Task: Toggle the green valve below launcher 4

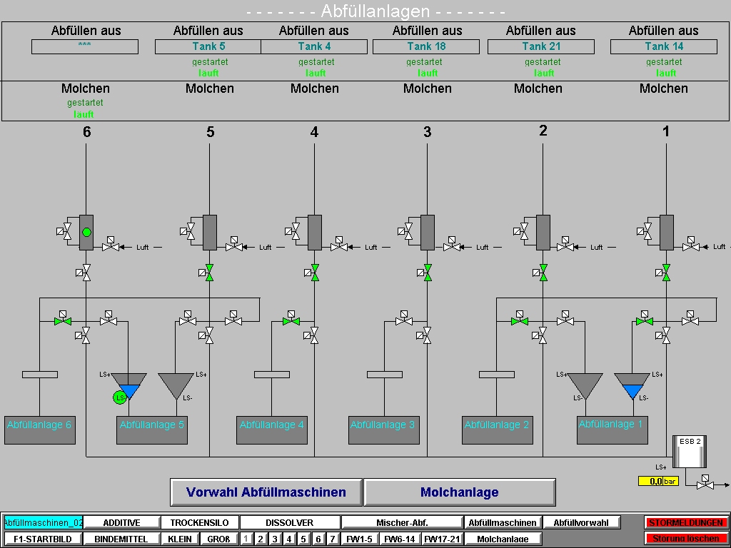Action: tap(314, 272)
